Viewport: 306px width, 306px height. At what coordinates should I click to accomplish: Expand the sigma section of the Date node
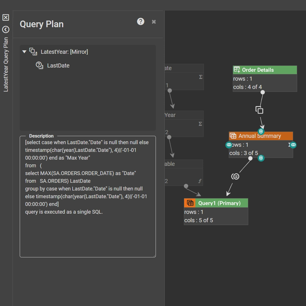coord(200,77)
